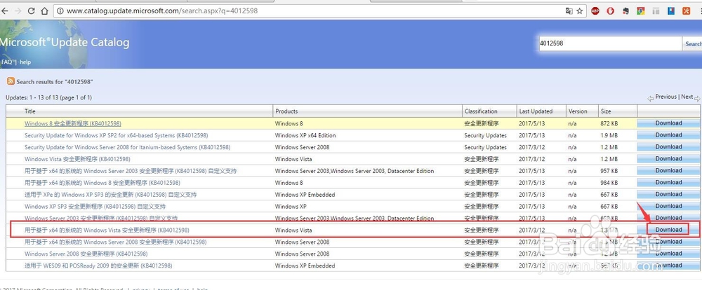
Task: Open x64 Windows Server 2003 自定义支持 update link
Action: [131, 171]
